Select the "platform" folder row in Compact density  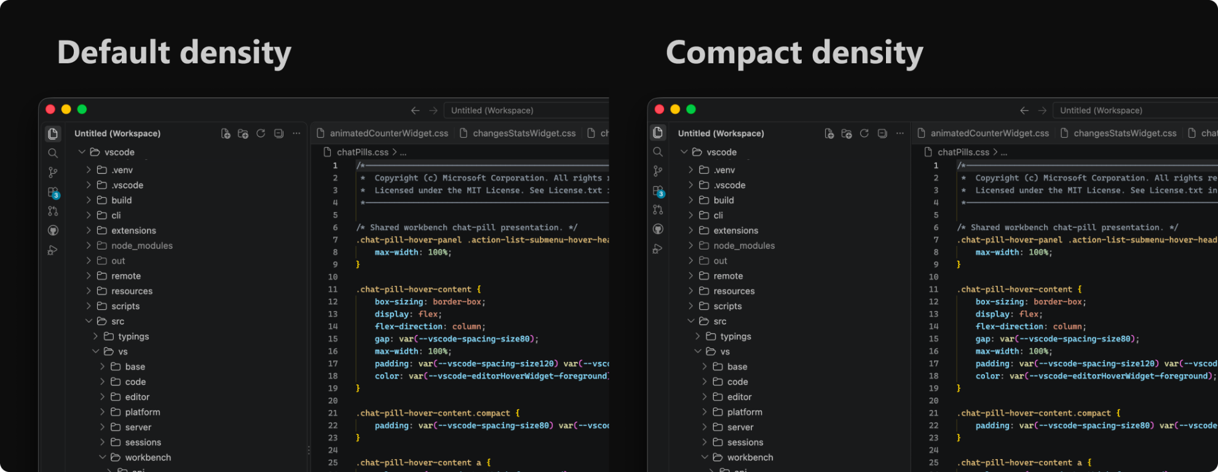[790, 412]
